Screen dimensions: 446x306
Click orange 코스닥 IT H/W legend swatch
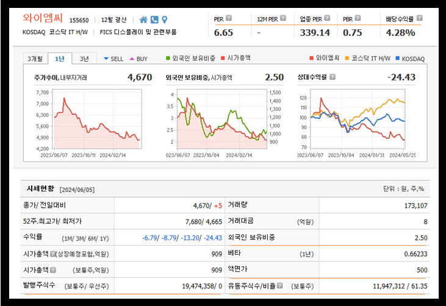[x=347, y=59]
